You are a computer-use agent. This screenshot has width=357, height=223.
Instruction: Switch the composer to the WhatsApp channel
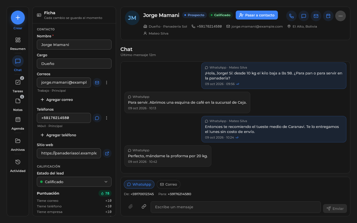pyautogui.click(x=139, y=184)
